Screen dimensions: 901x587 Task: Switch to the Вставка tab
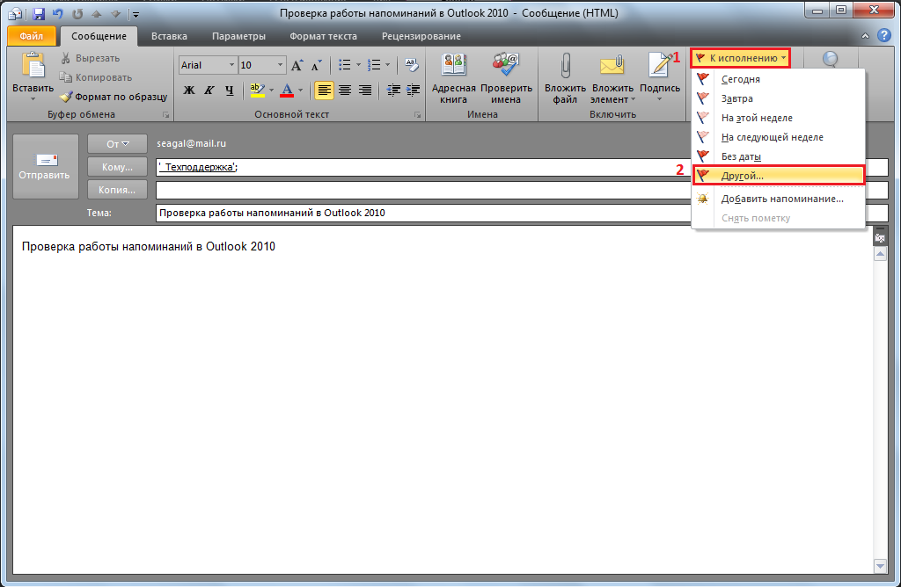pos(169,36)
